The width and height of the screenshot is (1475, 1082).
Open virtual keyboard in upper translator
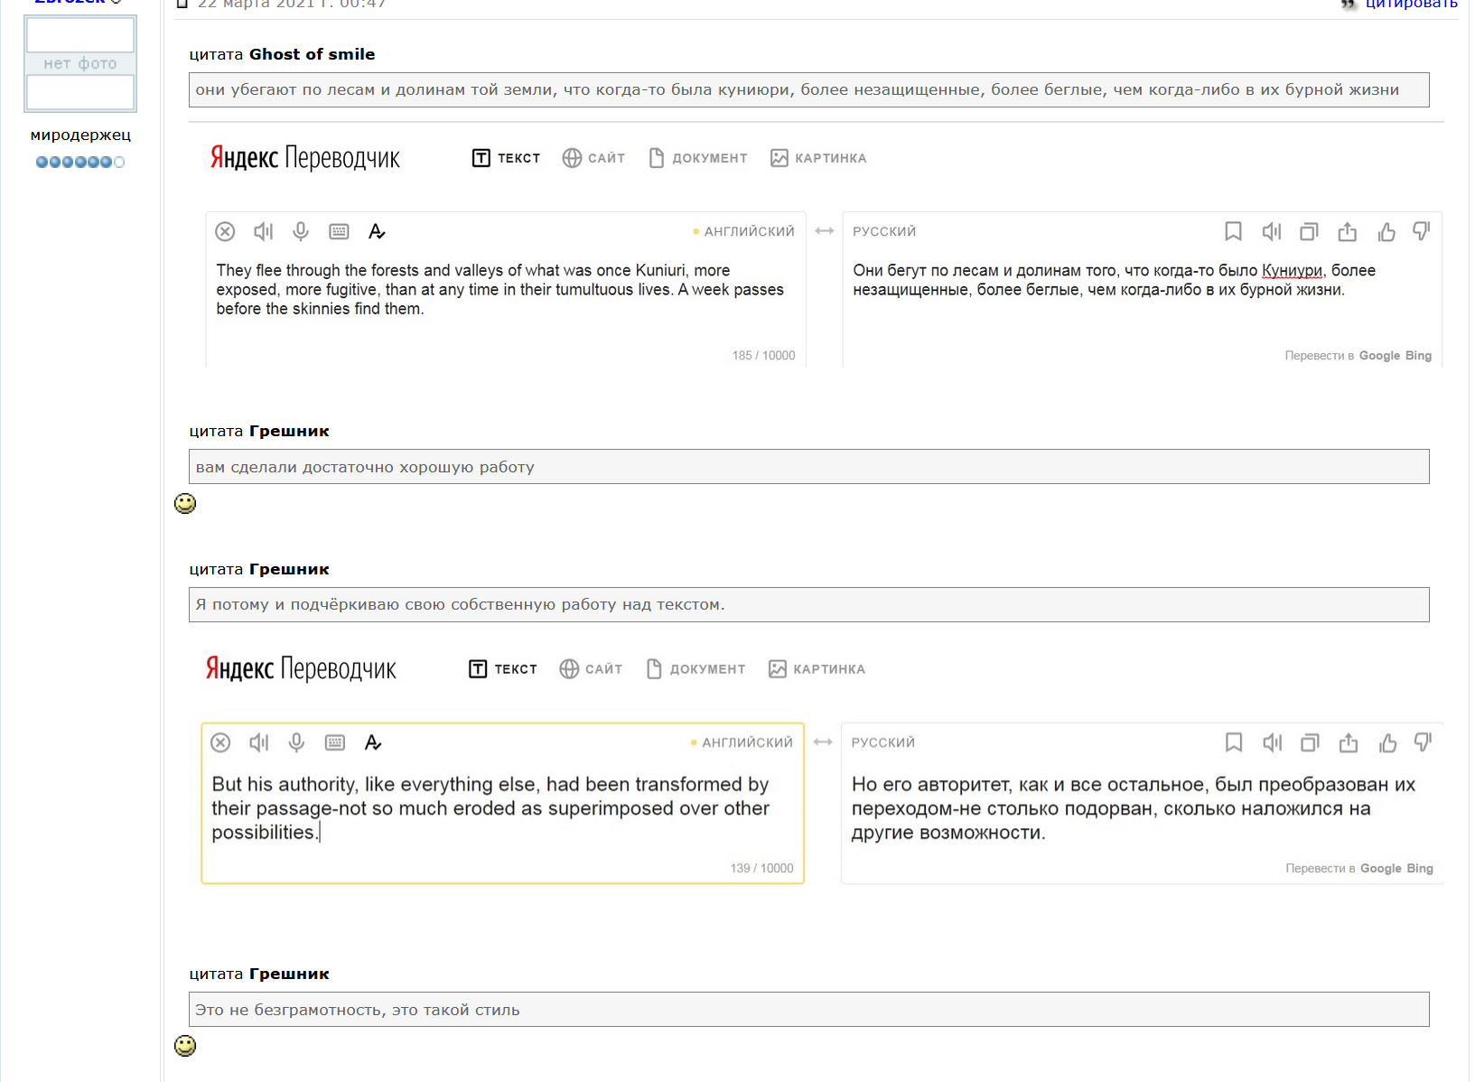click(x=339, y=232)
